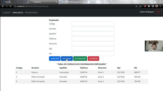The image size is (163, 91).
Task: Bookmark this page with the star icon
Action: (x=140, y=6)
